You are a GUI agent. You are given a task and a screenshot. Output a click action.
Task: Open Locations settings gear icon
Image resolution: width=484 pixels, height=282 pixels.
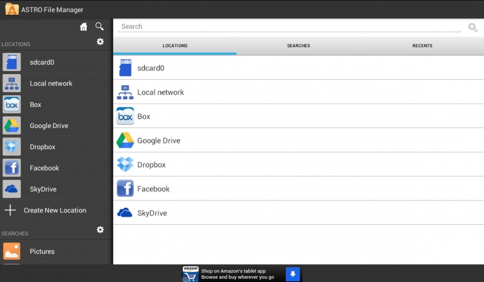pos(100,41)
